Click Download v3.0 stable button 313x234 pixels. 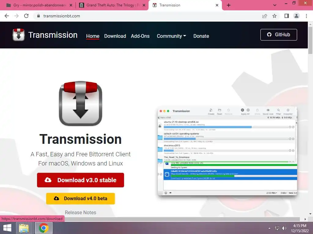pos(80,180)
